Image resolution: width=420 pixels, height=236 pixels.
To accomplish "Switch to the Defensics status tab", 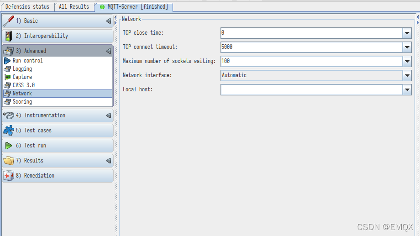I will point(27,7).
